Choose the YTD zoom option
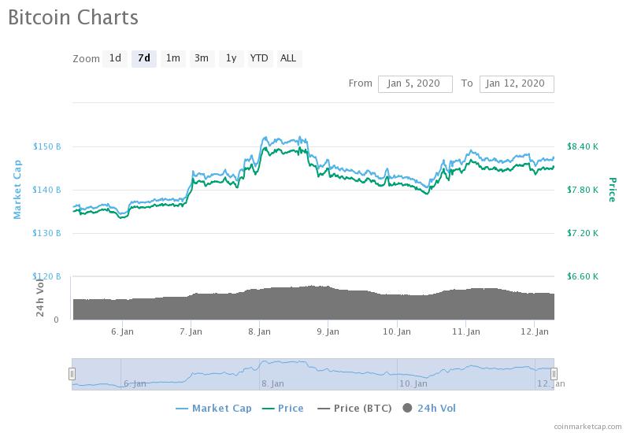Viewport: 630px width, 433px height. [260, 58]
